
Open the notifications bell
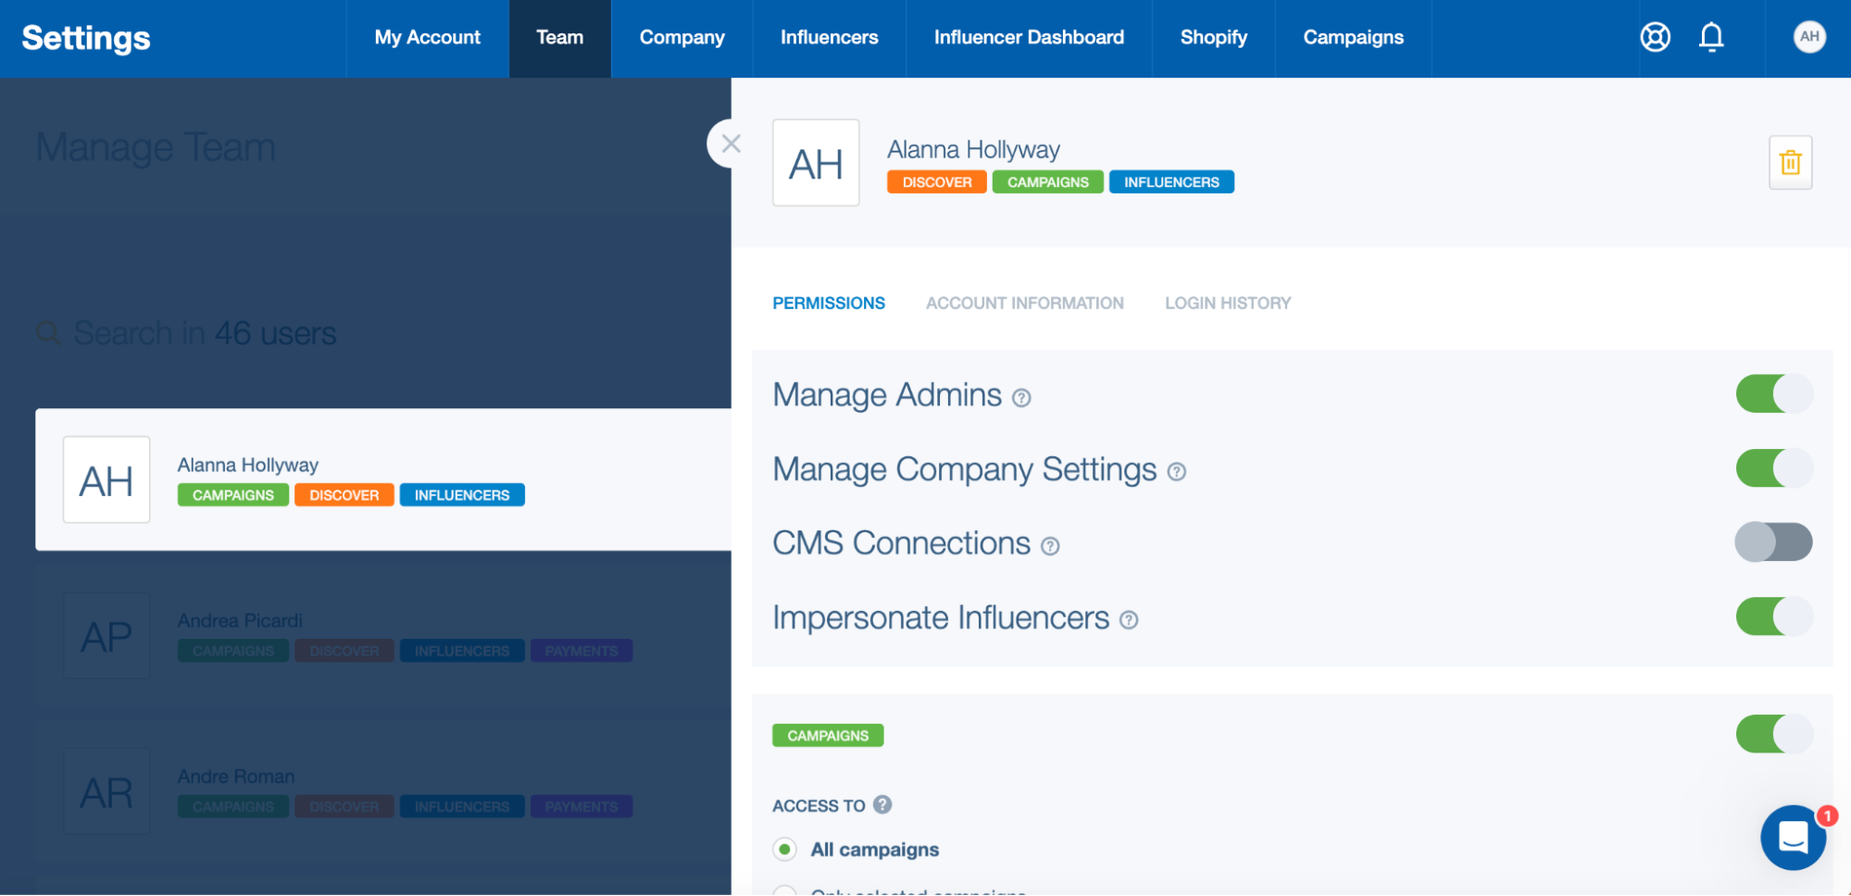tap(1711, 38)
